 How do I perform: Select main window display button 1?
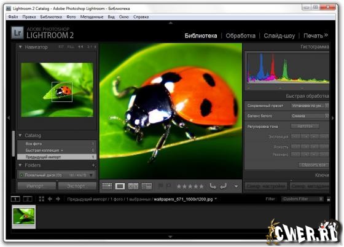(15, 199)
